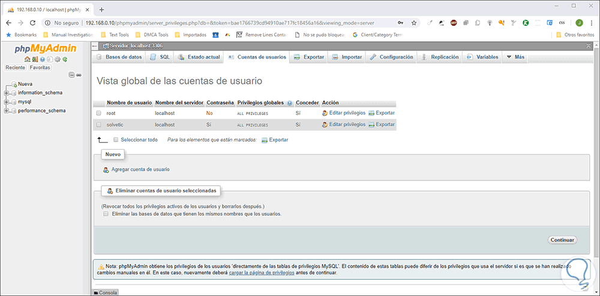Switch to Bases de datos tab
The width and height of the screenshot is (600, 296).
tap(119, 57)
